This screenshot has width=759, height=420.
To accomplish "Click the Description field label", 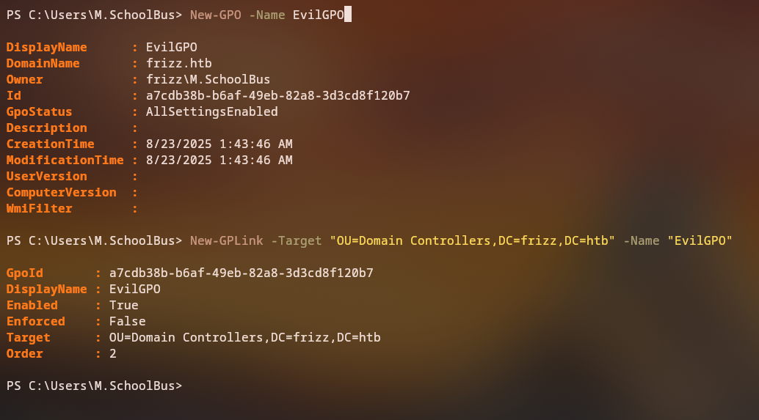I will [x=46, y=128].
